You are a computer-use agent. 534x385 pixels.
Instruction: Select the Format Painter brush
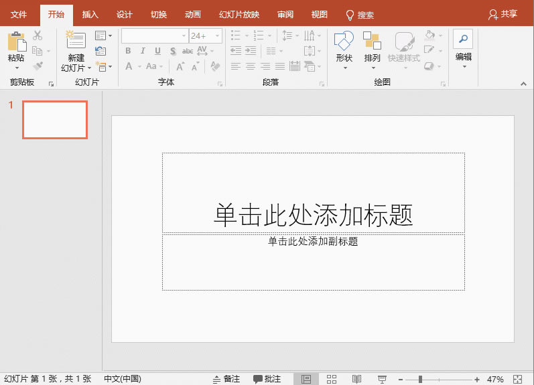(38, 66)
